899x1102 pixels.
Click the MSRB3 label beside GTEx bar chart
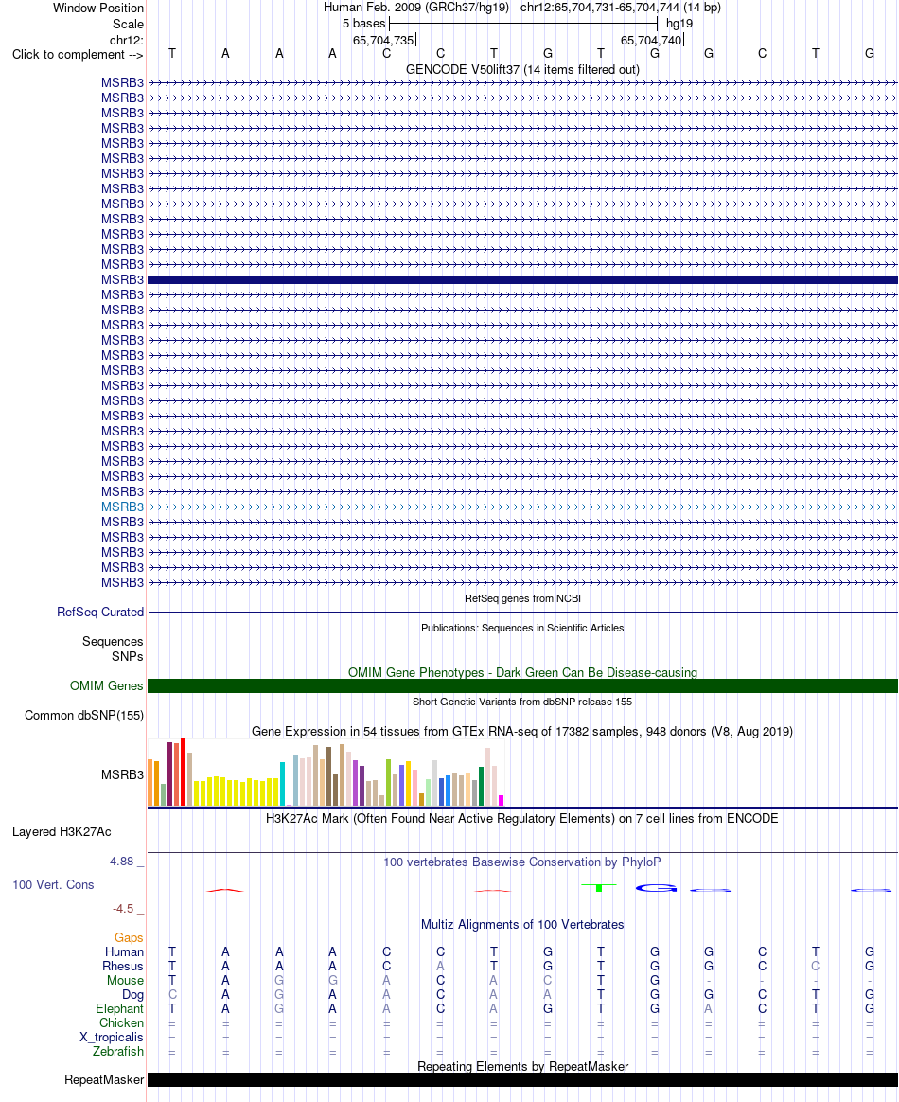point(122,775)
